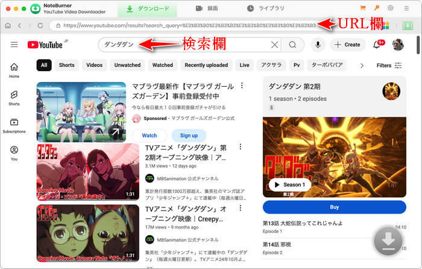Open the マブラヴ sponsor channel avatar
The height and width of the screenshot is (269, 422).
click(x=136, y=118)
